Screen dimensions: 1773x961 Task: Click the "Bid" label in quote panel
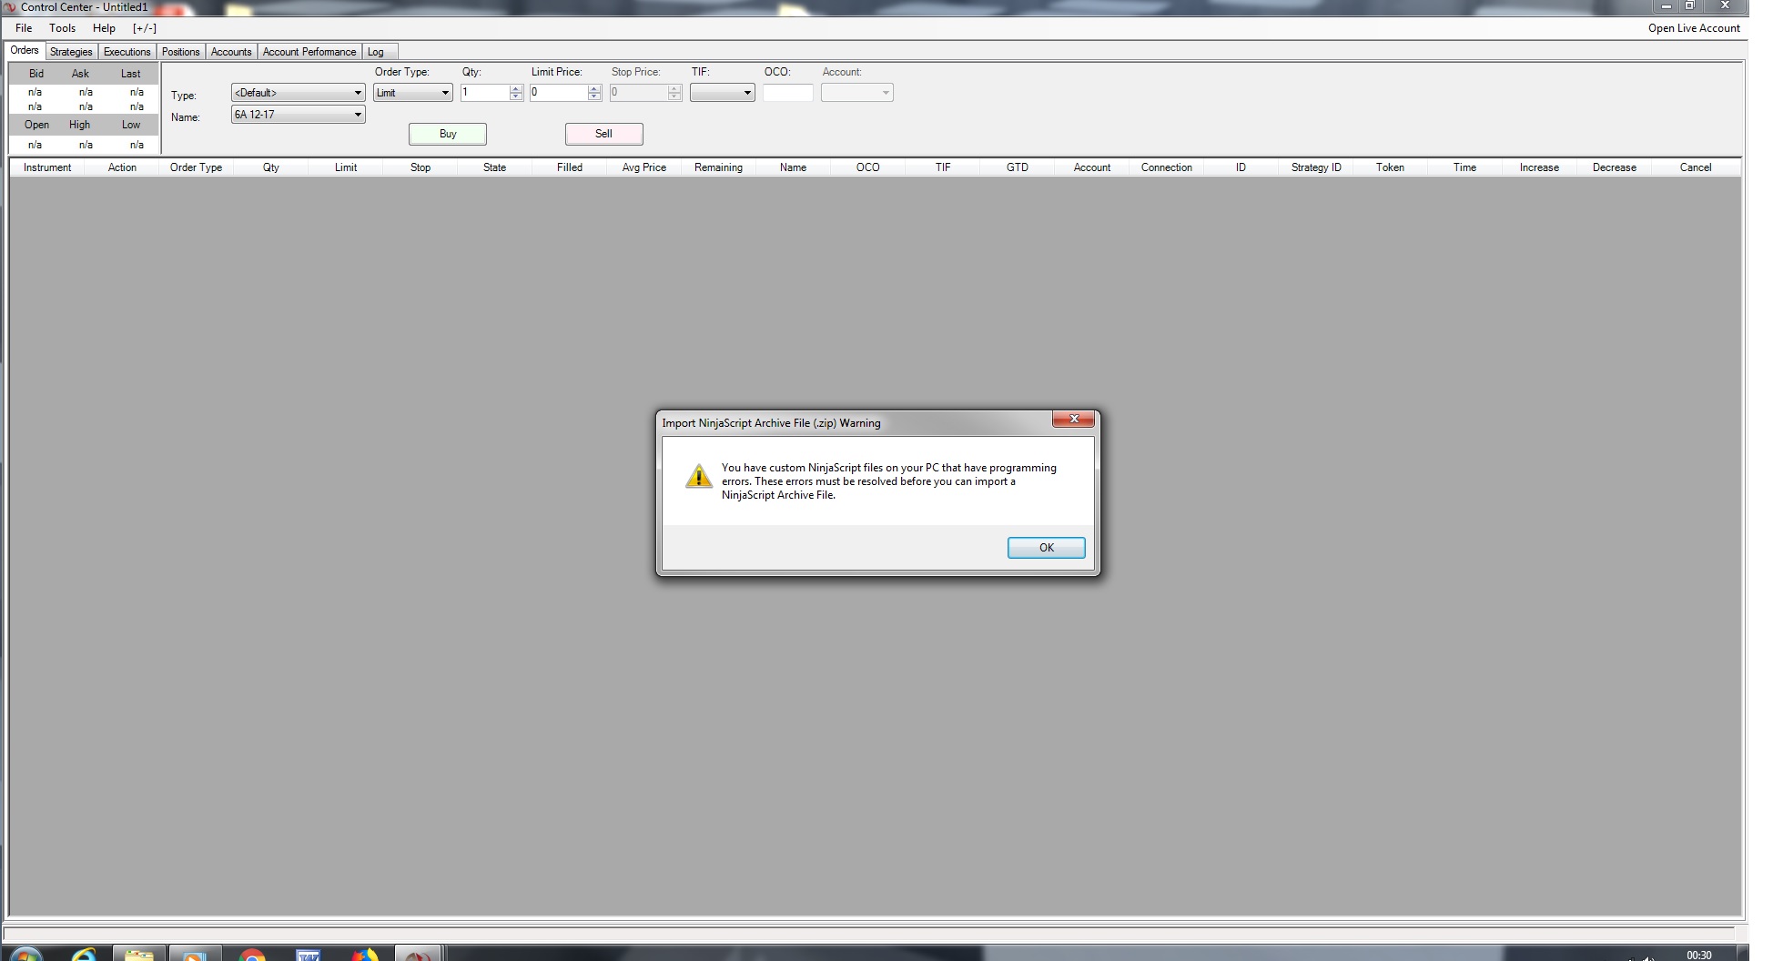pyautogui.click(x=36, y=74)
